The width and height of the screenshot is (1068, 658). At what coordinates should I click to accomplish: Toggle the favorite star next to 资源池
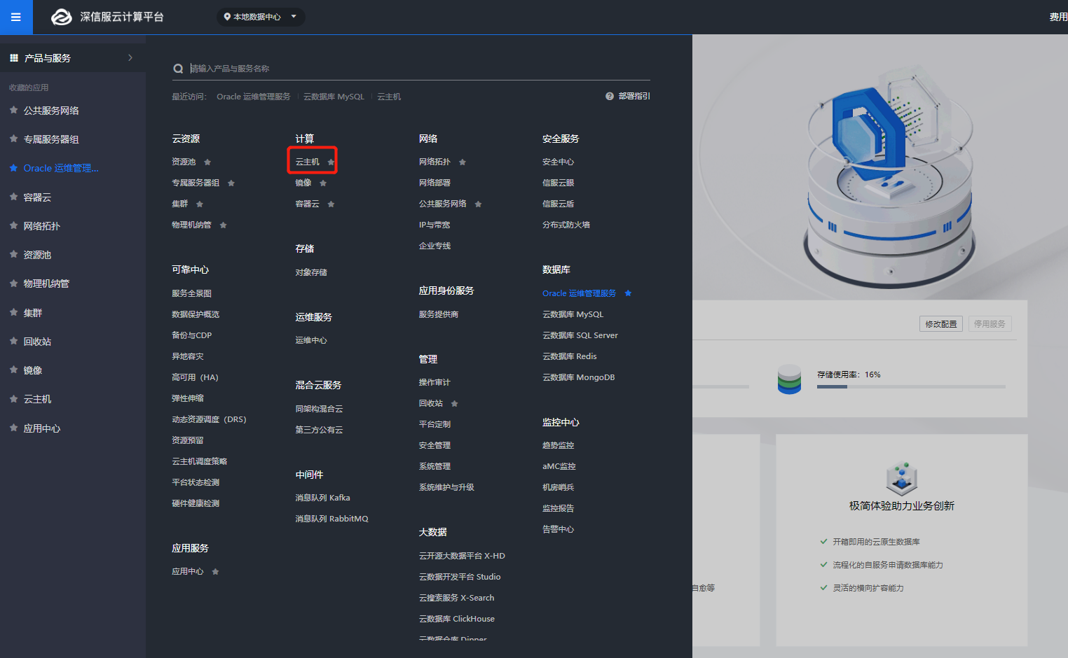(207, 161)
